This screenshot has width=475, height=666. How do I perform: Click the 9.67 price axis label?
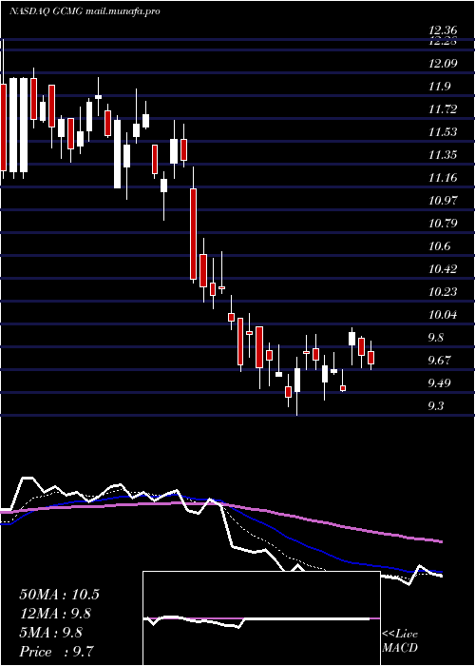[440, 361]
